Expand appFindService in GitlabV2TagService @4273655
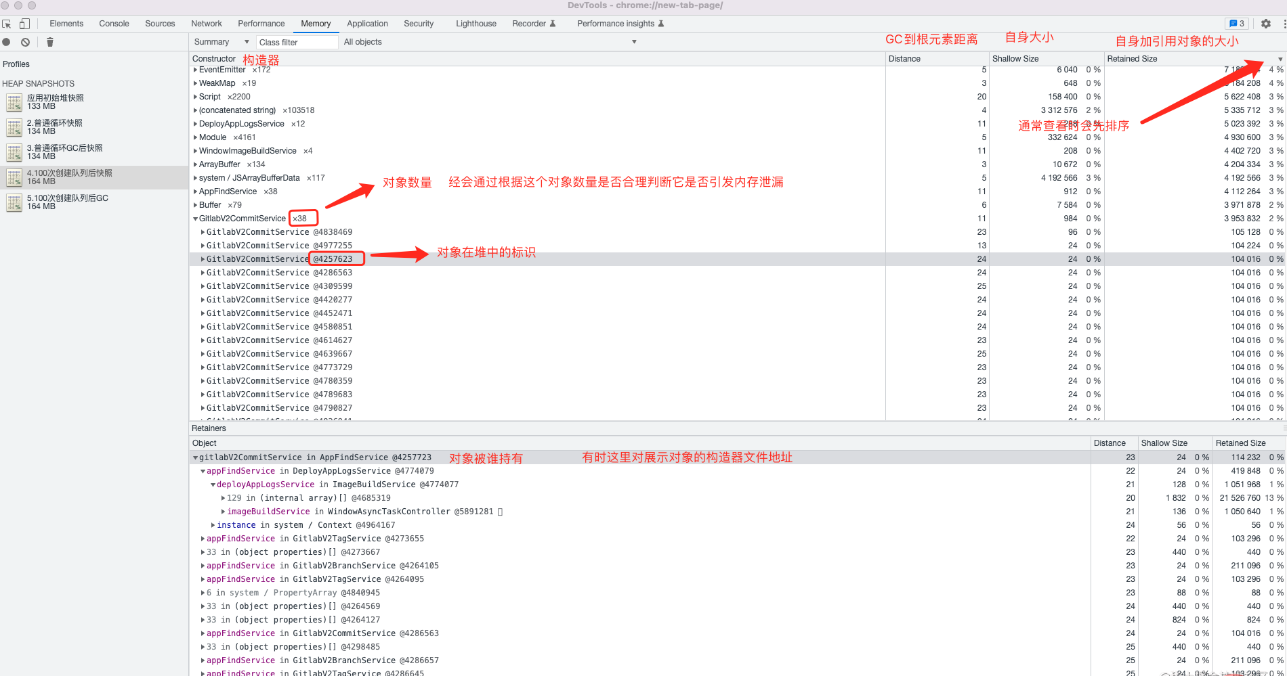The width and height of the screenshot is (1287, 676). pyautogui.click(x=203, y=539)
